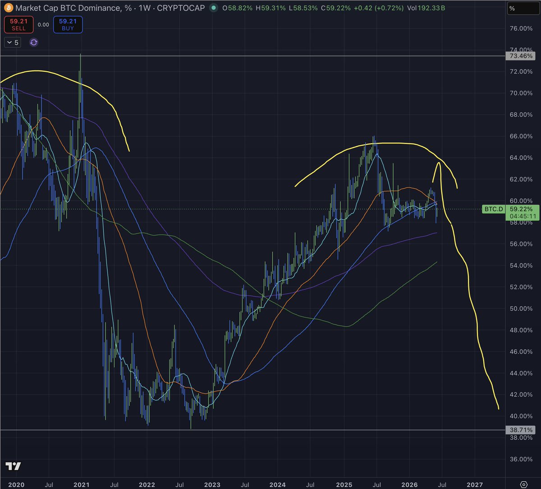
Task: Click the 2024 label on time axis
Action: [x=278, y=484]
